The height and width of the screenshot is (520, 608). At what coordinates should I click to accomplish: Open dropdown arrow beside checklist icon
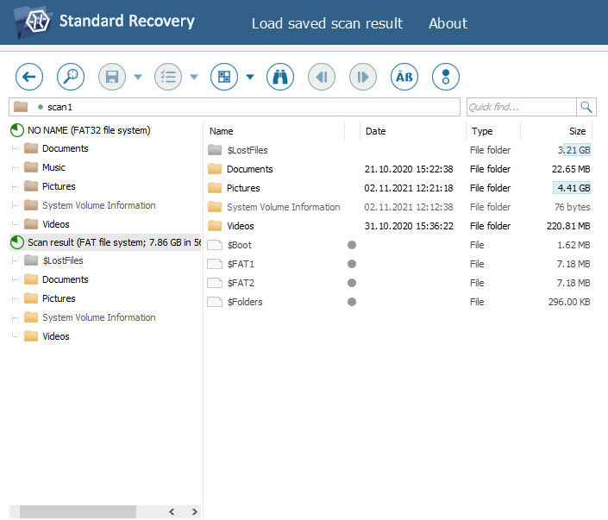coord(194,77)
